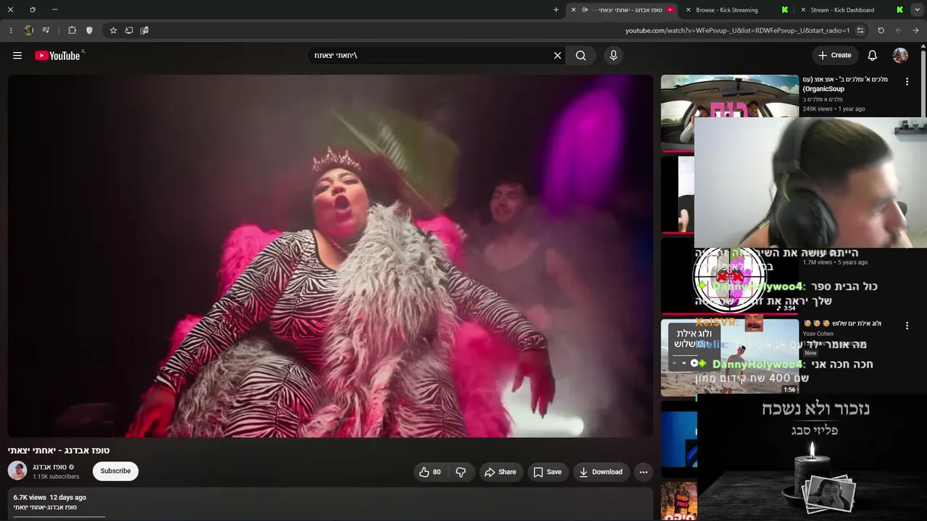This screenshot has width=927, height=521.
Task: Open YouTube notifications bell
Action: click(873, 56)
